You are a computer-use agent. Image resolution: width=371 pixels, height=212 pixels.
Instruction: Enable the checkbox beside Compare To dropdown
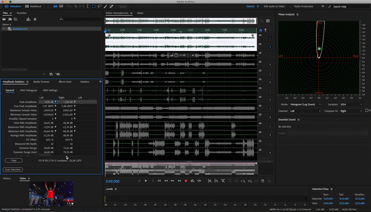pos(367,111)
